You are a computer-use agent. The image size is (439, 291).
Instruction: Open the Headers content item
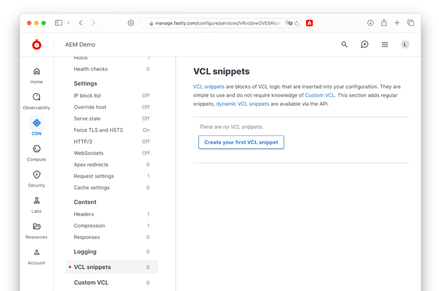[84, 214]
